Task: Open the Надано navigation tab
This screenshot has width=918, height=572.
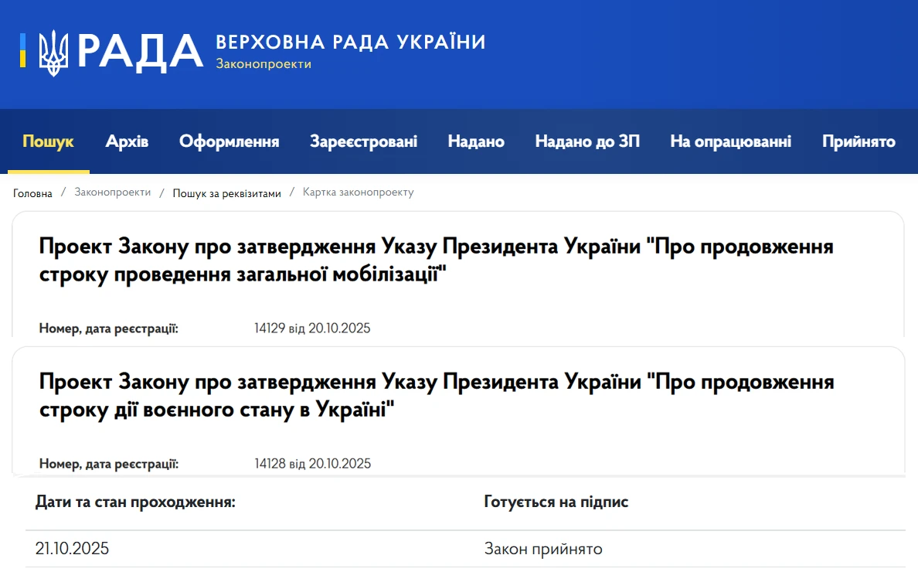Action: (x=476, y=141)
